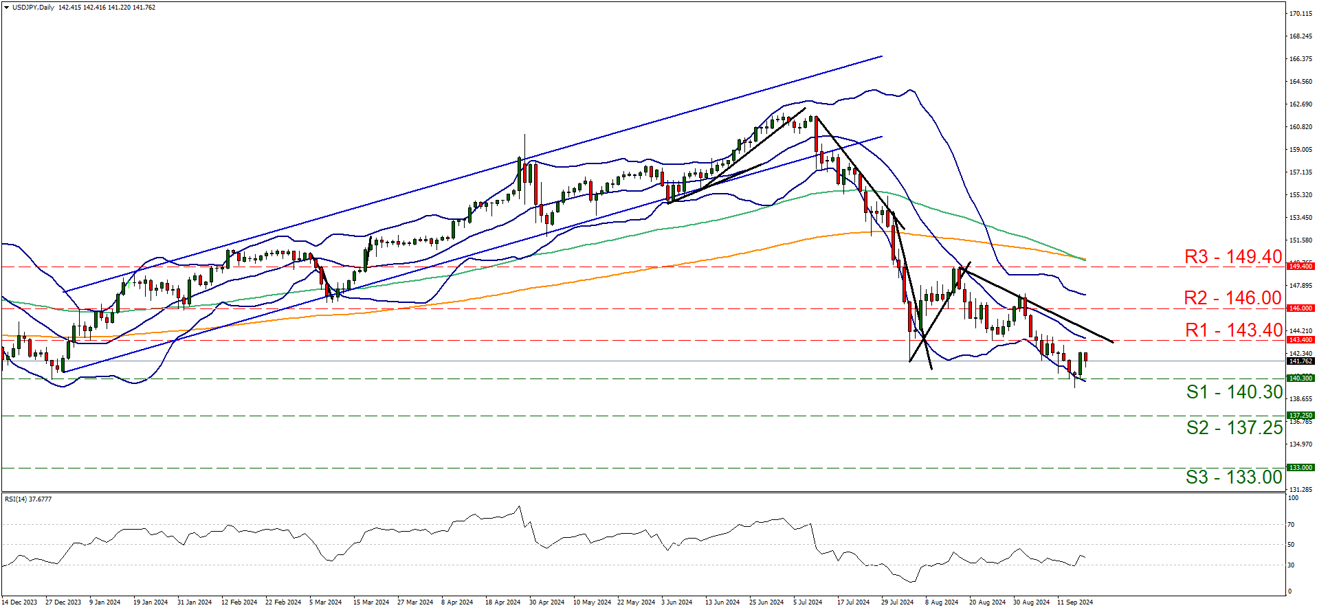Select the green 137.250 price tag on axis

(1301, 416)
